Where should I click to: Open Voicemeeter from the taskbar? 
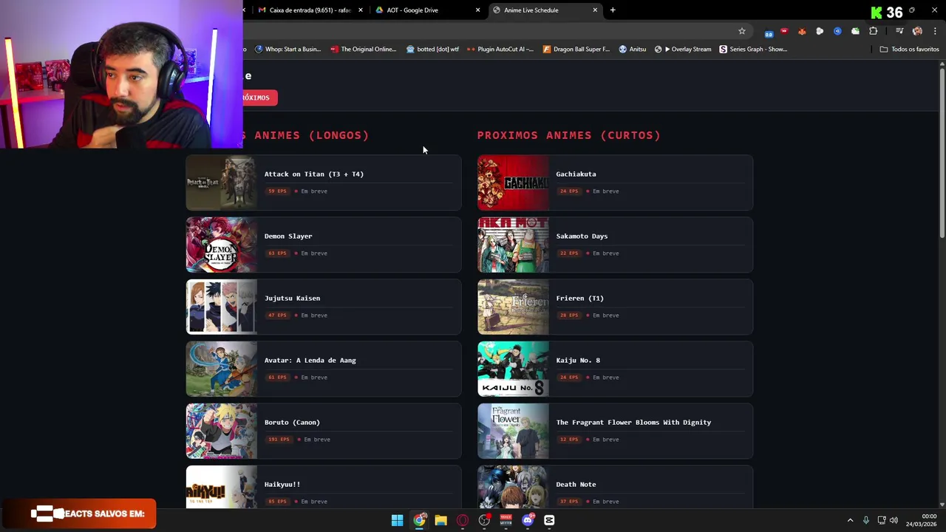(506, 520)
